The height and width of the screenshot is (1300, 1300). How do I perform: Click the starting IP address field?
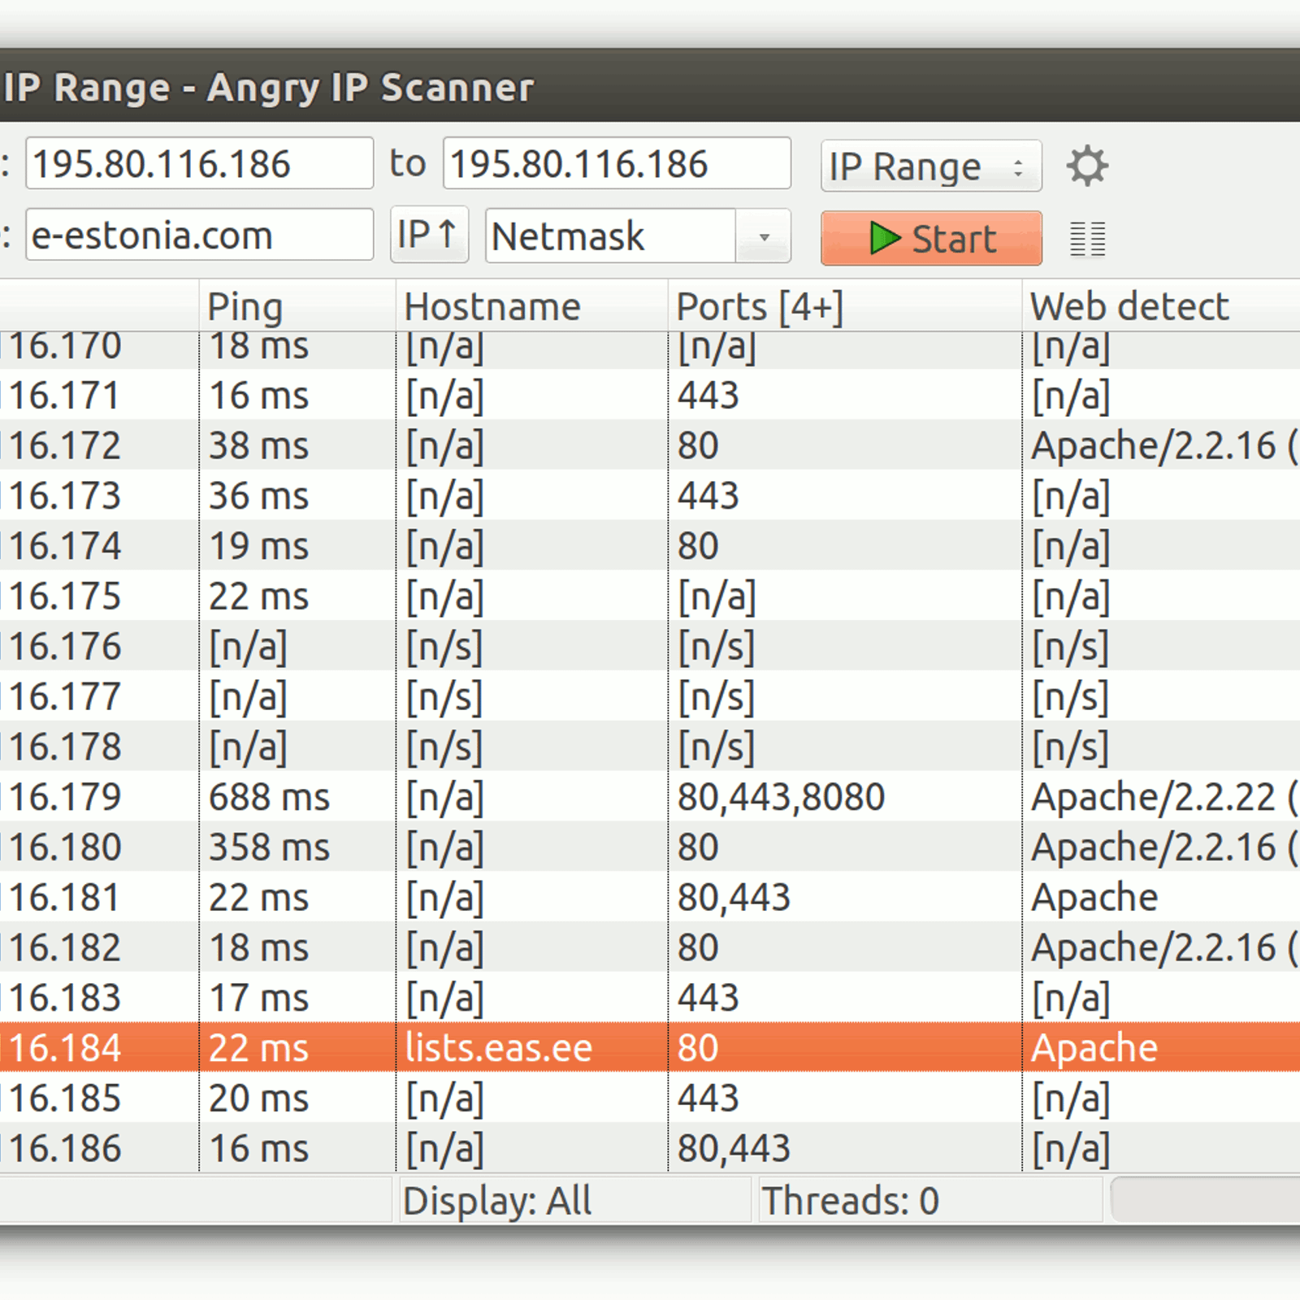pos(199,164)
